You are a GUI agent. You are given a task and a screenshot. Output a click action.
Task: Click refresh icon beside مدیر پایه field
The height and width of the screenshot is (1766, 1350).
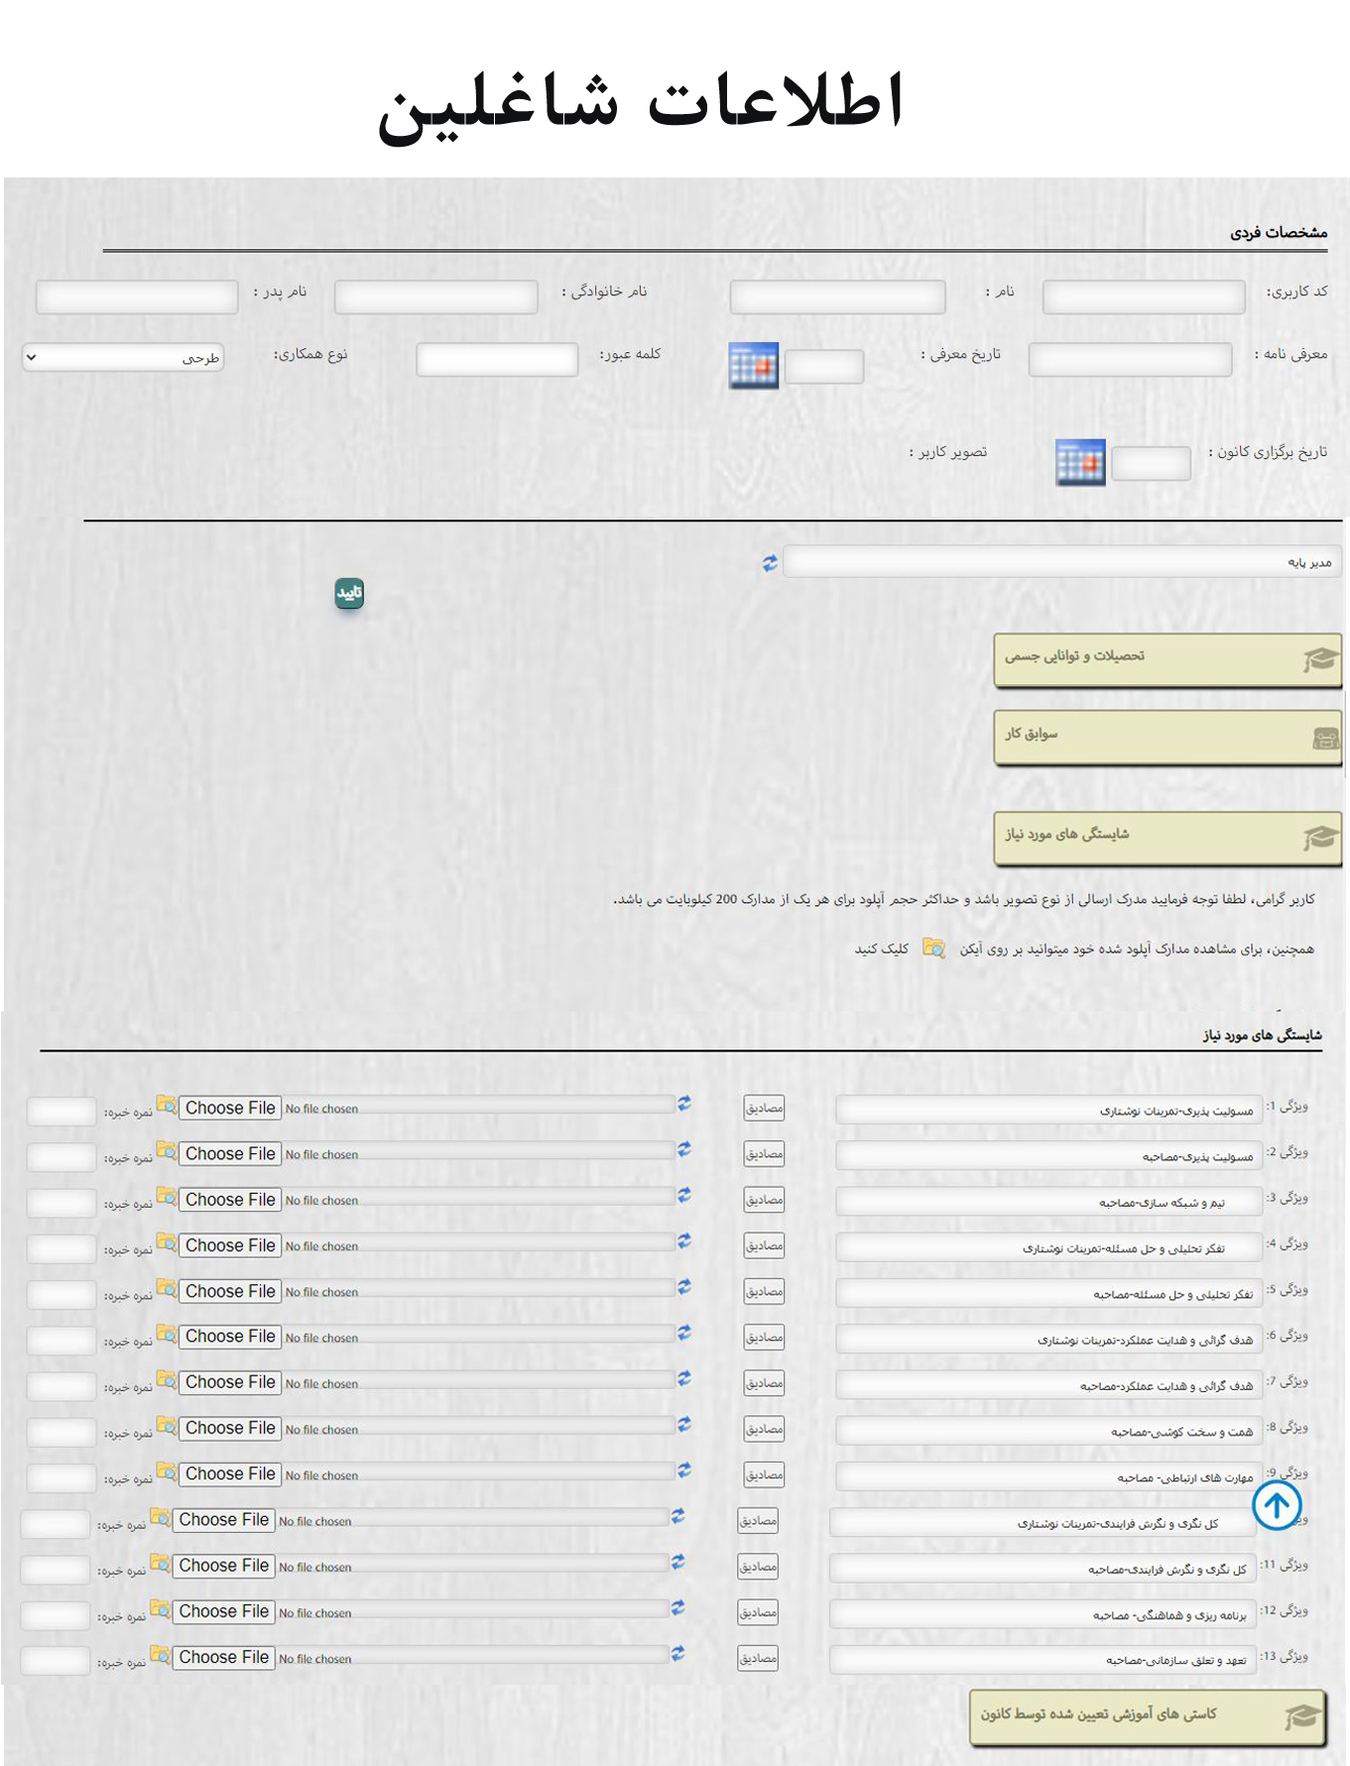(x=770, y=563)
